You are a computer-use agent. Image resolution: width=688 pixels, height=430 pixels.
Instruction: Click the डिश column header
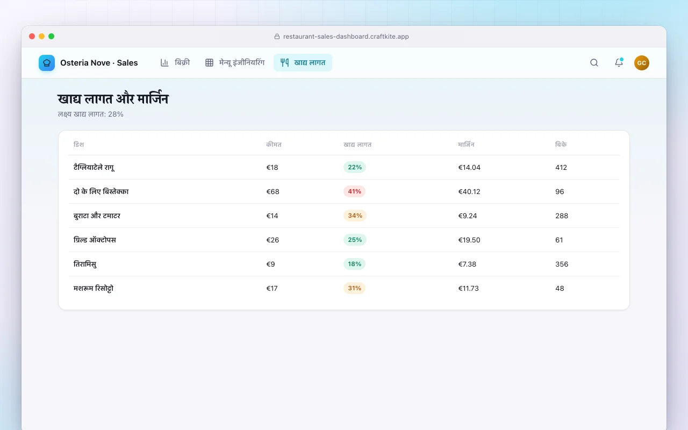[x=78, y=145]
